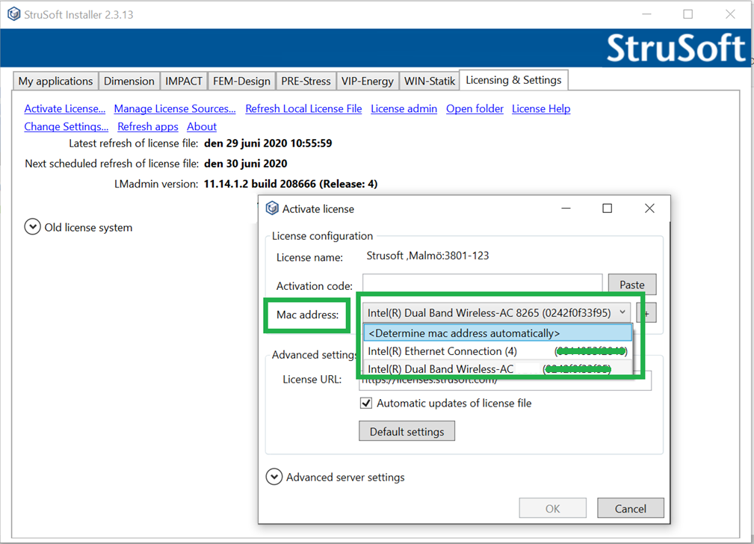Select Determine mac address automatically option
The width and height of the screenshot is (754, 544).
pos(498,333)
